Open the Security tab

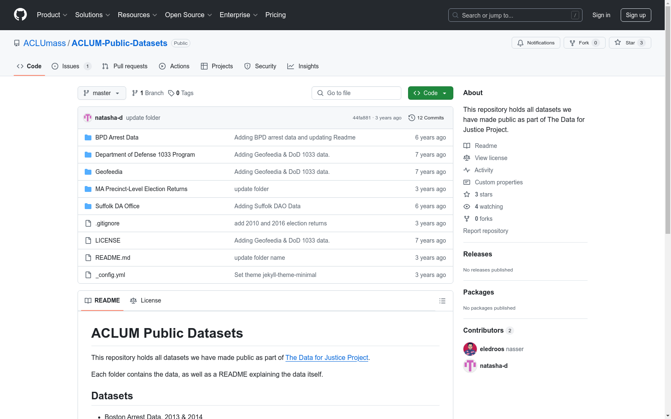point(260,66)
